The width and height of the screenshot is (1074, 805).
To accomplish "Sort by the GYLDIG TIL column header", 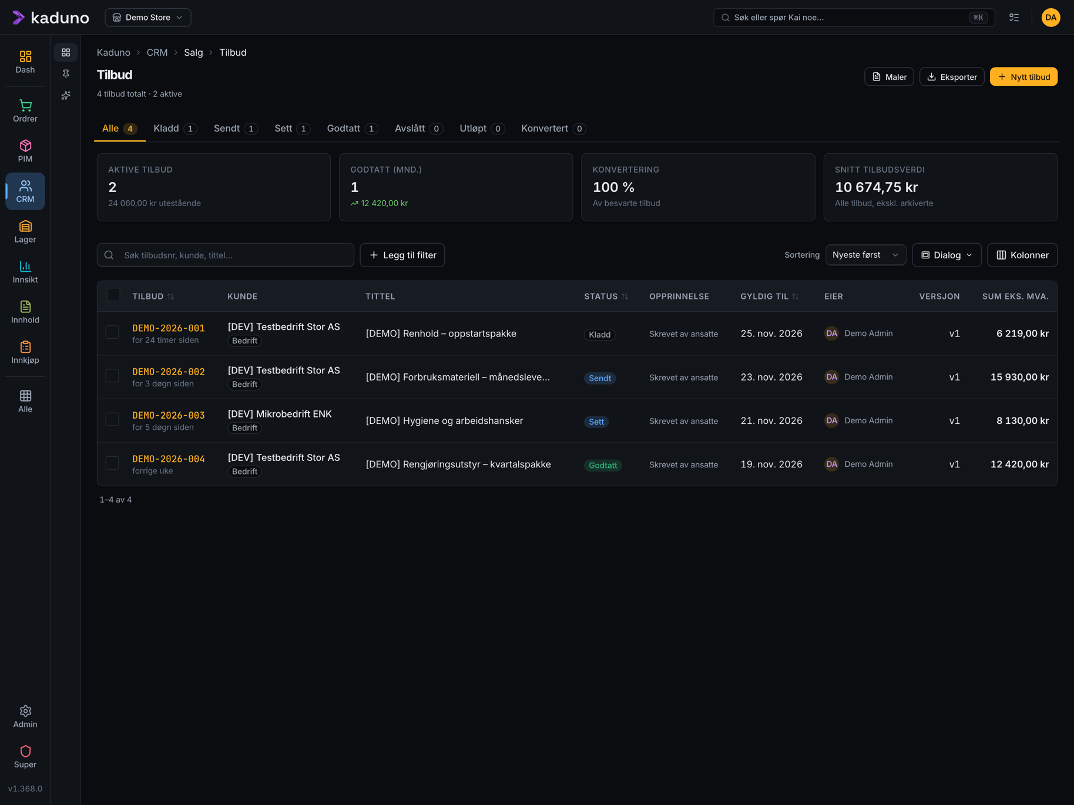I will click(770, 297).
